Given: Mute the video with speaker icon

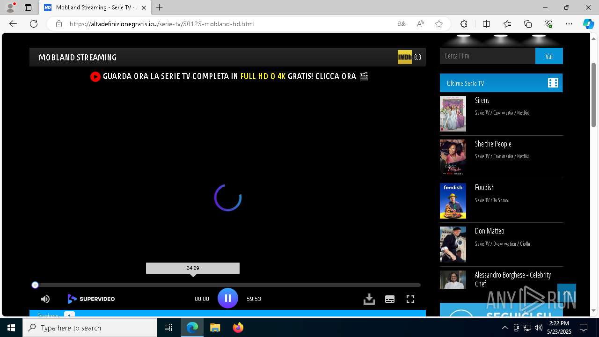Looking at the screenshot, I should [45, 299].
